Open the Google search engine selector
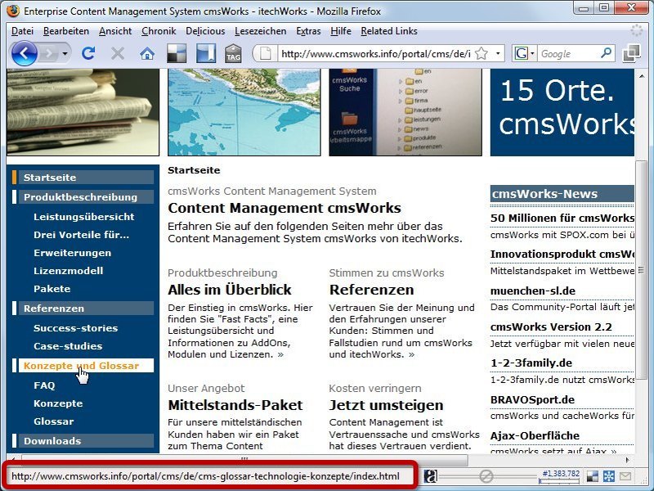654x491 pixels. click(524, 53)
